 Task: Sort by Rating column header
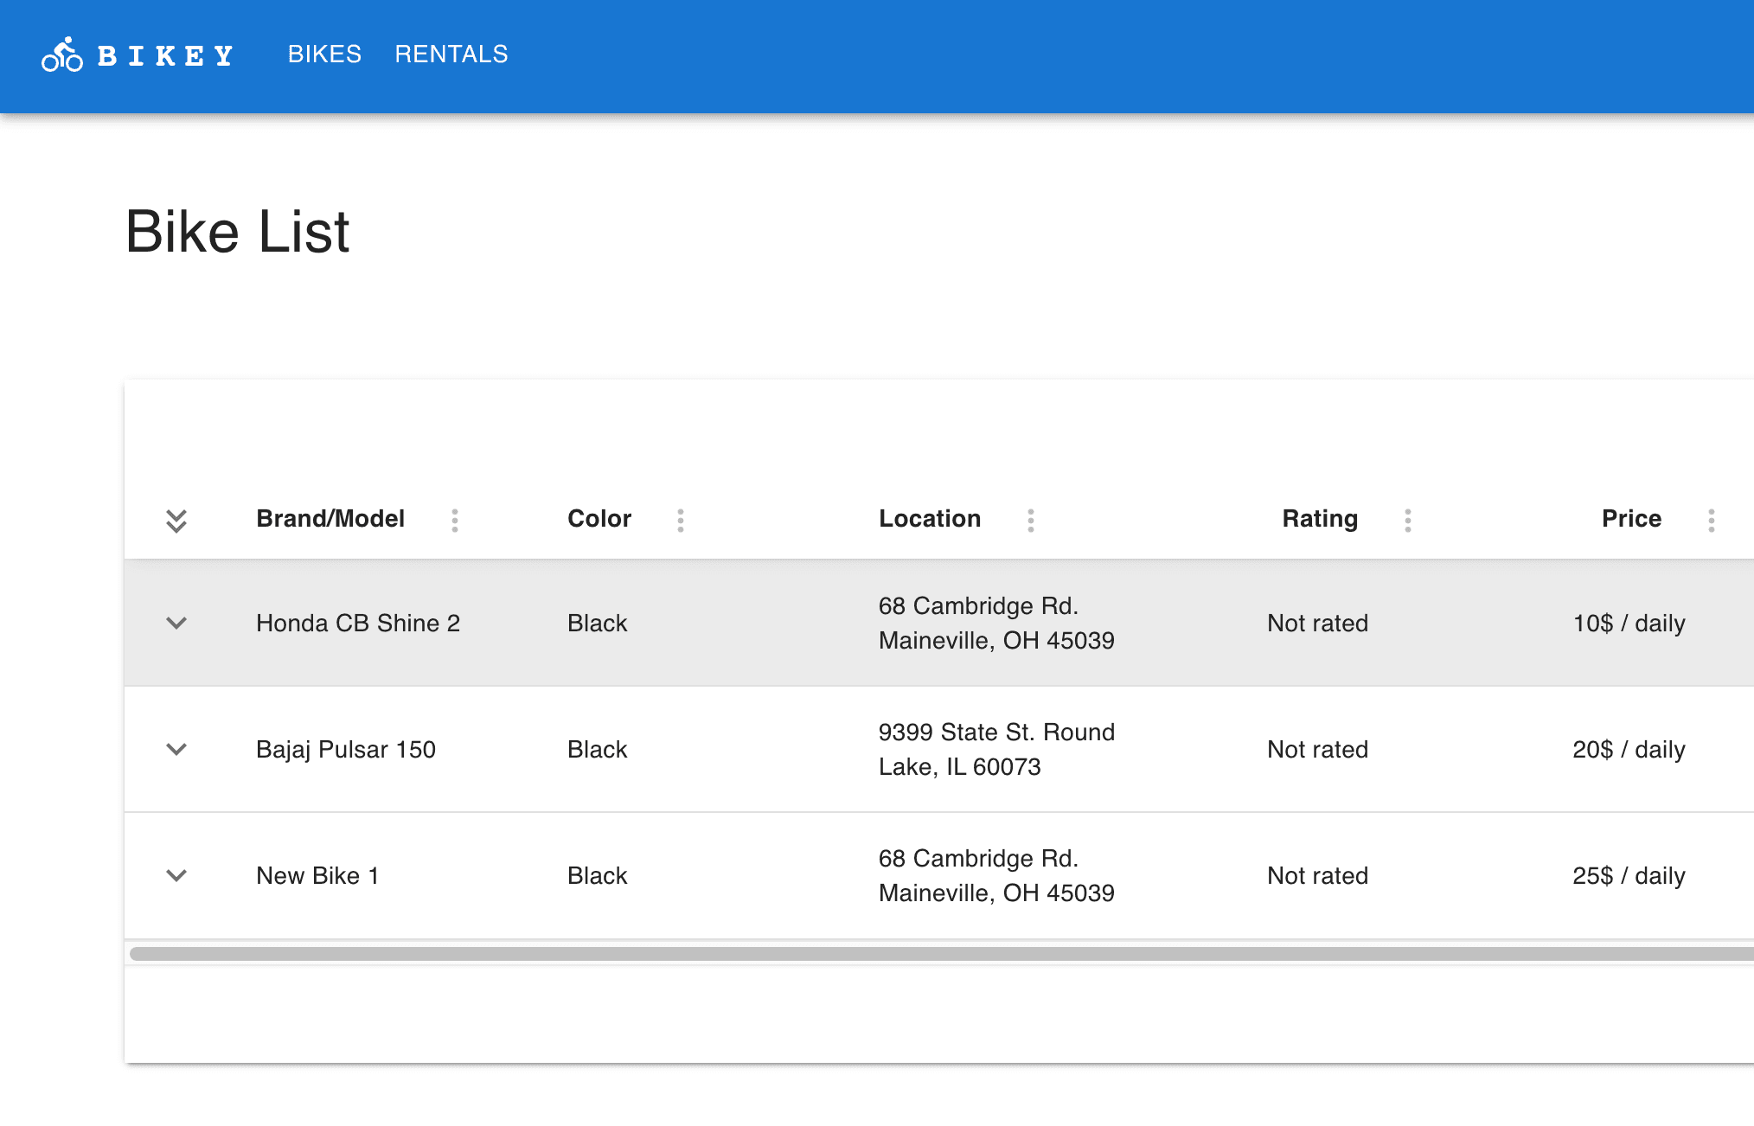(x=1320, y=519)
